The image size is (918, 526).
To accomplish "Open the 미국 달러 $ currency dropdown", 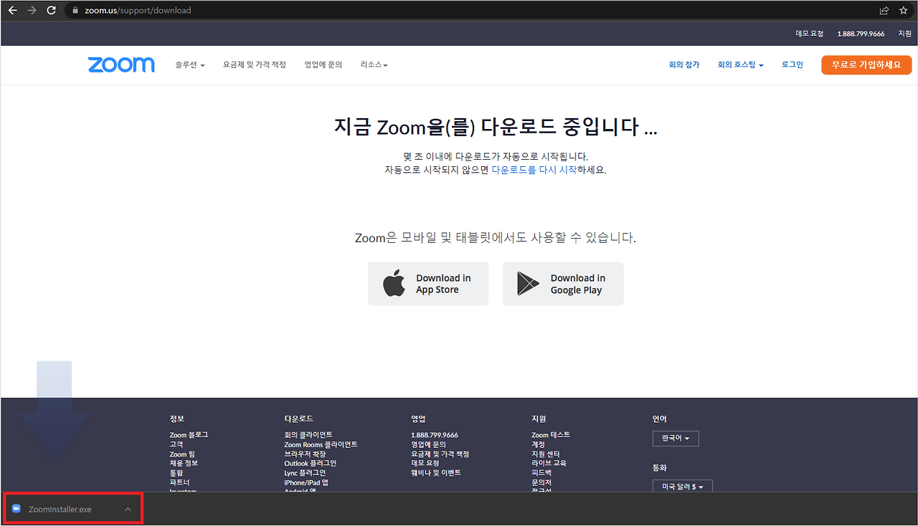I will coord(683,487).
